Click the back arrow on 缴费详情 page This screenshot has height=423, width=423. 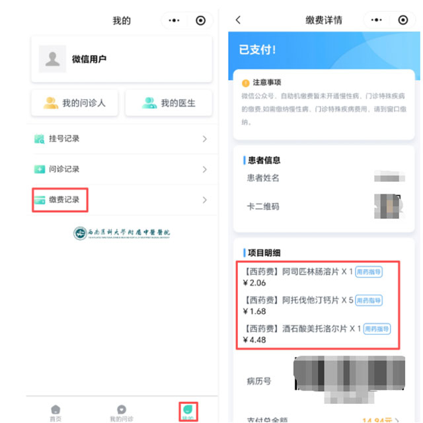[239, 20]
